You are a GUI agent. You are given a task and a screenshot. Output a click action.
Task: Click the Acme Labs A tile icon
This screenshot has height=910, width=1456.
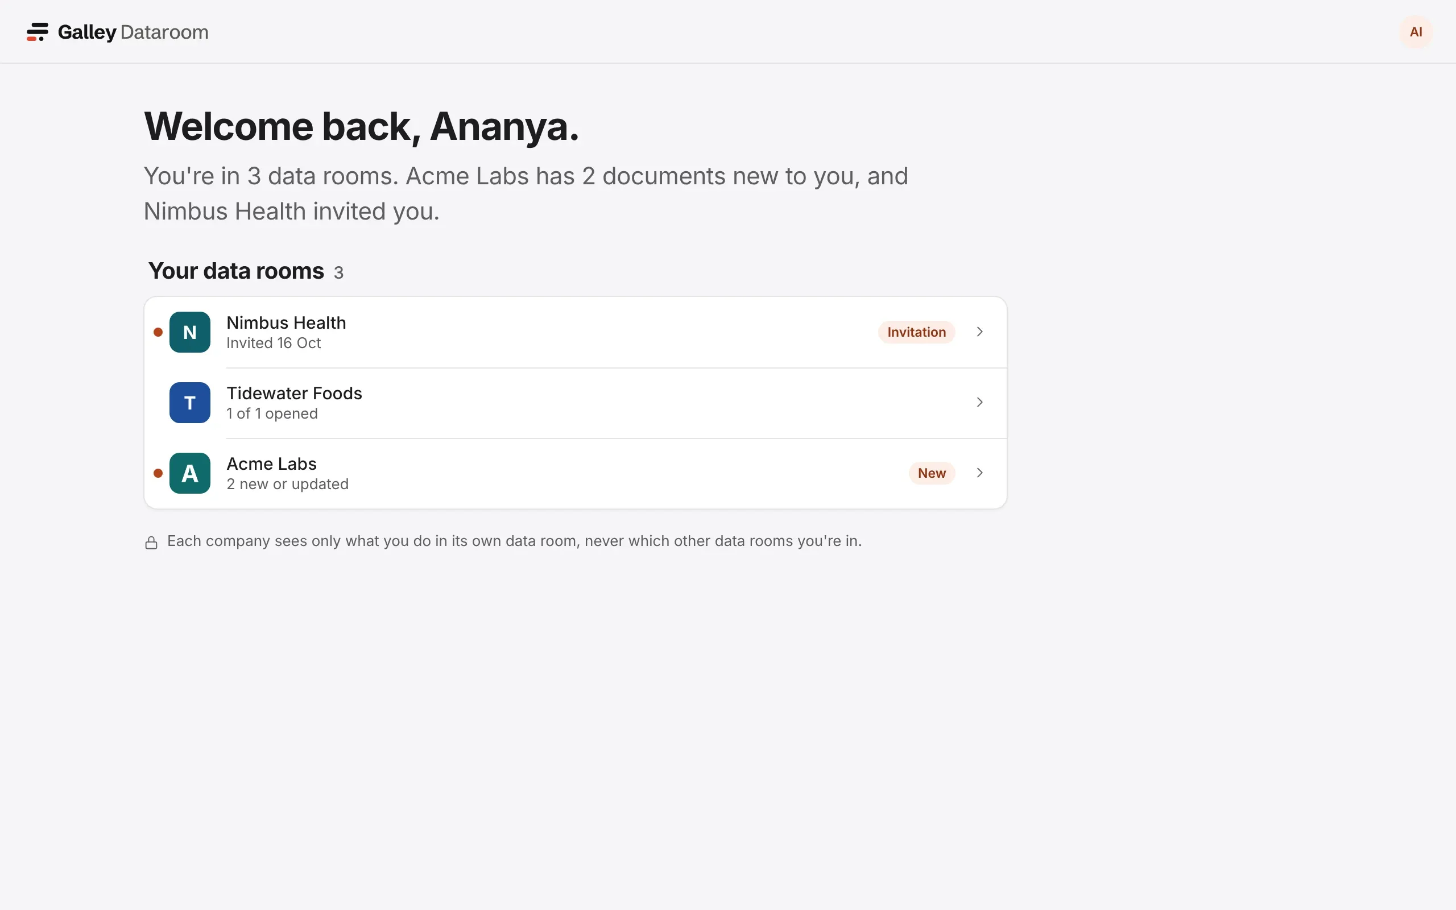(189, 473)
